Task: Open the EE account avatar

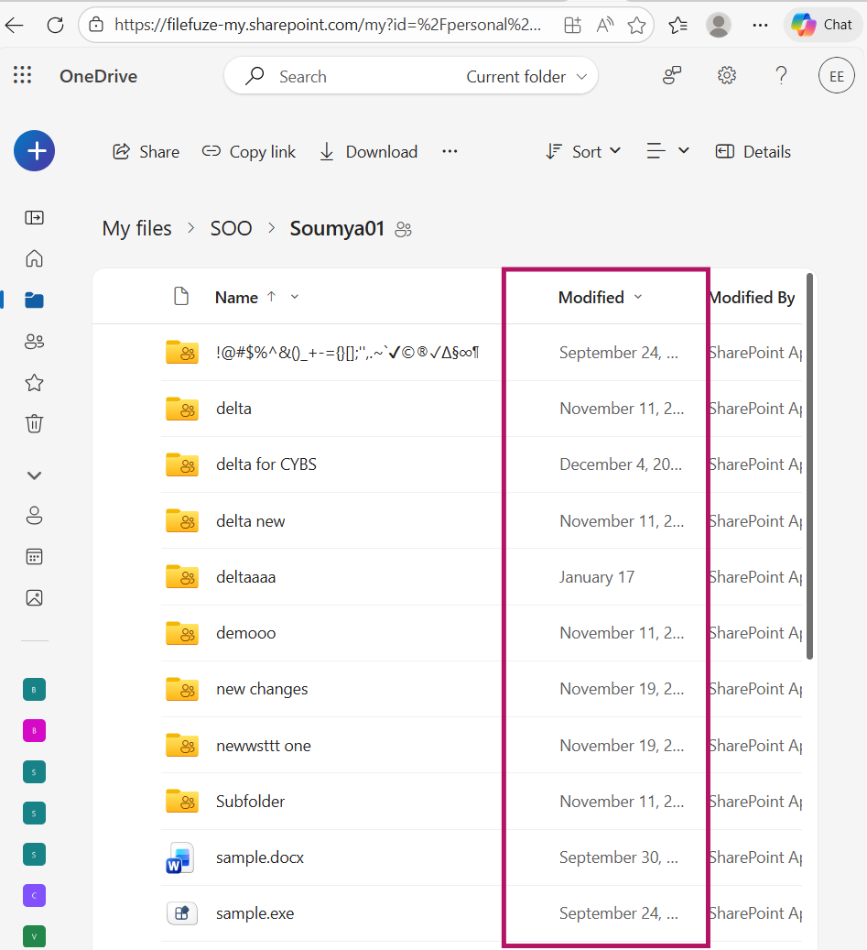Action: tap(836, 75)
